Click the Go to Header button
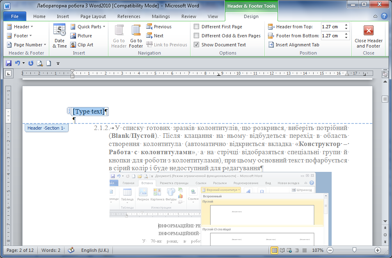392x258 pixels. pyautogui.click(x=119, y=36)
